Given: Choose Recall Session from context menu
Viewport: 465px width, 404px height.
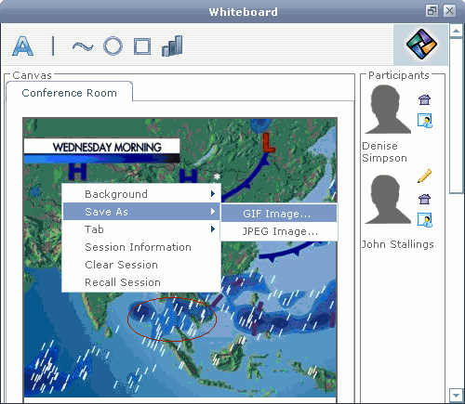Looking at the screenshot, I should [142, 282].
